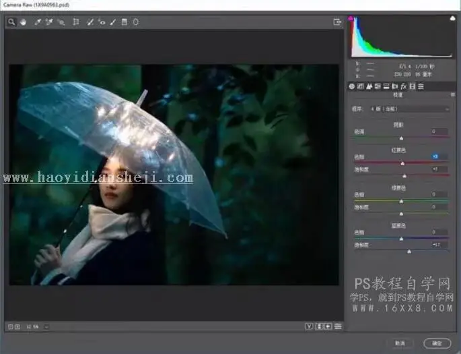
Task: Select the Spot Removal tool
Action: (90, 22)
